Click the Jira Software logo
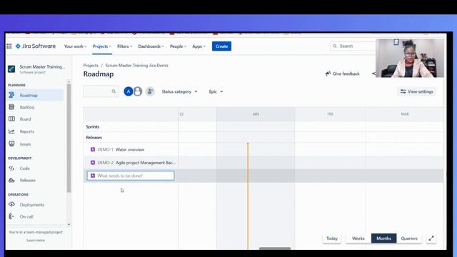Viewport: 457px width, 257px height. coord(36,46)
